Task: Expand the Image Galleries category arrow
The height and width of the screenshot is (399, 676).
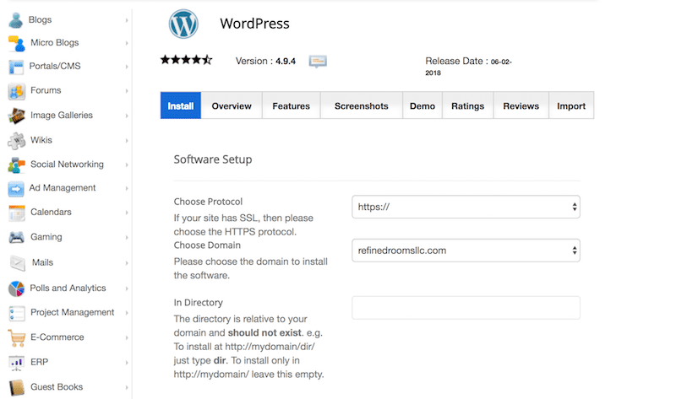Action: [127, 116]
